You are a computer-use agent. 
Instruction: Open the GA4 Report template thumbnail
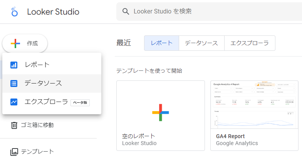click(x=254, y=105)
